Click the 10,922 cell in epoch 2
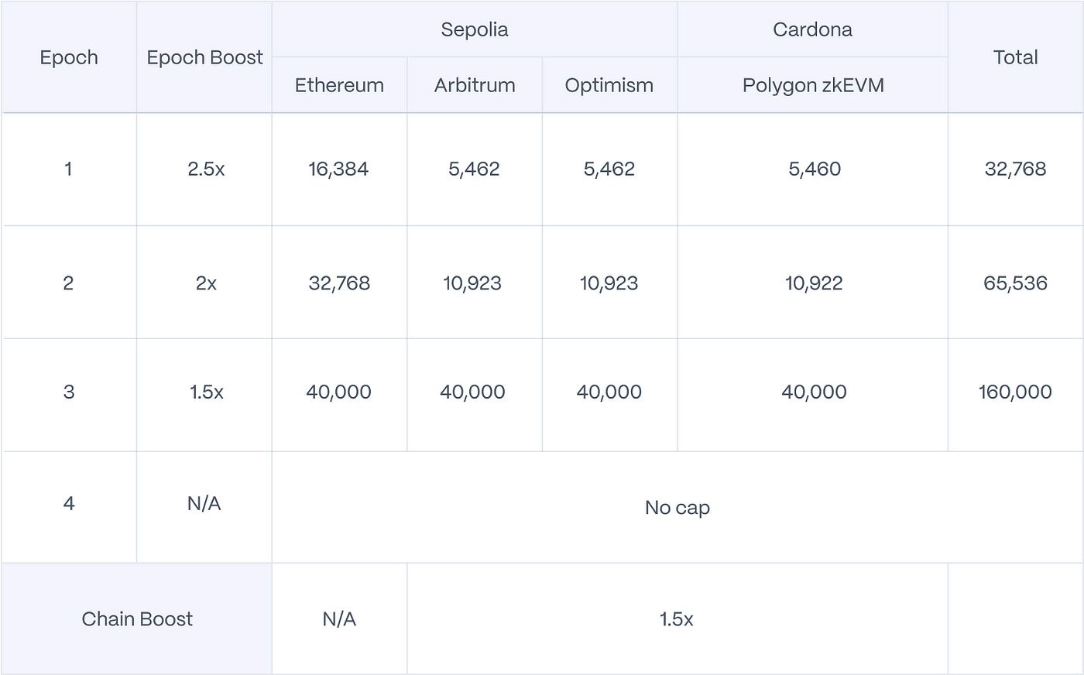The height and width of the screenshot is (675, 1084). point(812,283)
